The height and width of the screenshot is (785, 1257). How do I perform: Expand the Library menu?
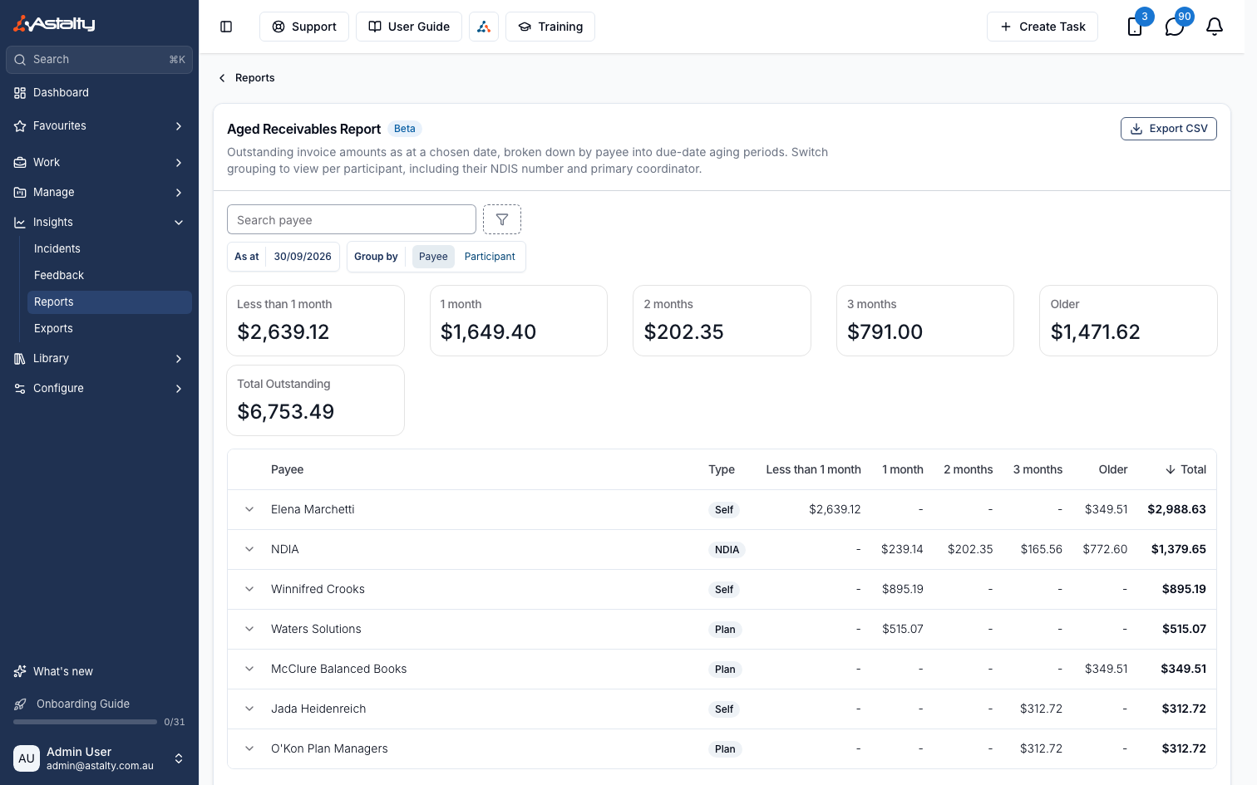tap(100, 358)
